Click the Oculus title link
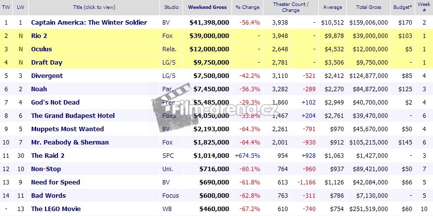 tap(41, 49)
